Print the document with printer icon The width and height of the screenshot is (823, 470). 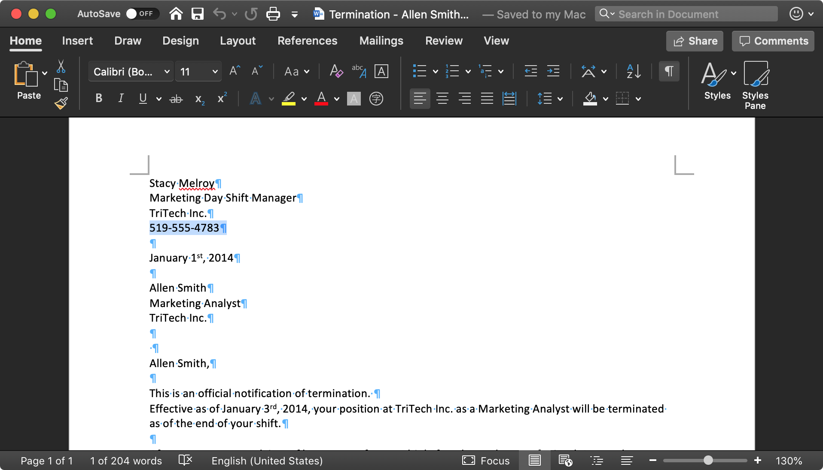(273, 14)
